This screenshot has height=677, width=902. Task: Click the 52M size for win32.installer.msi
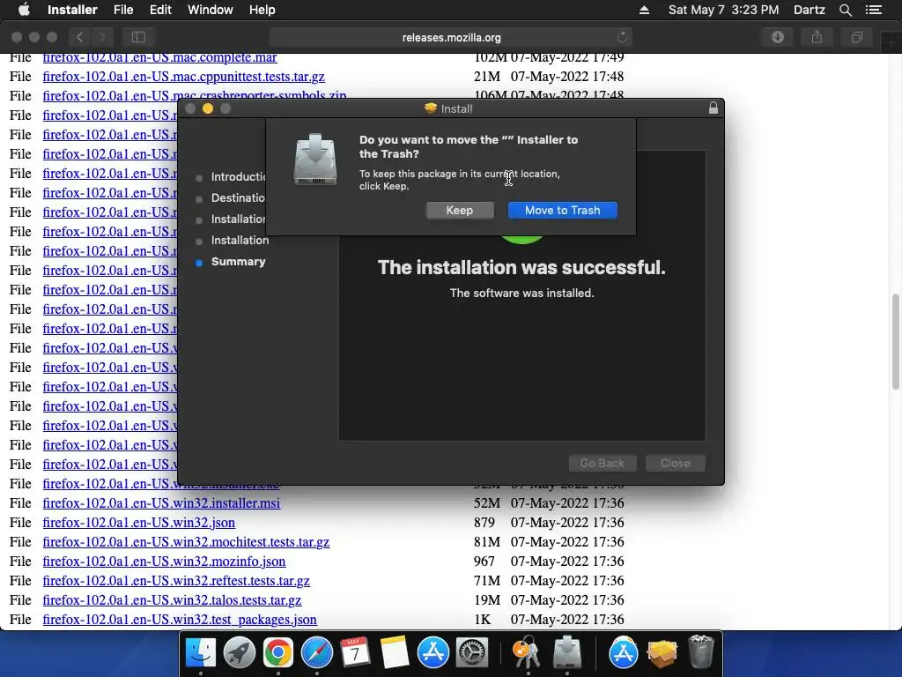486,502
